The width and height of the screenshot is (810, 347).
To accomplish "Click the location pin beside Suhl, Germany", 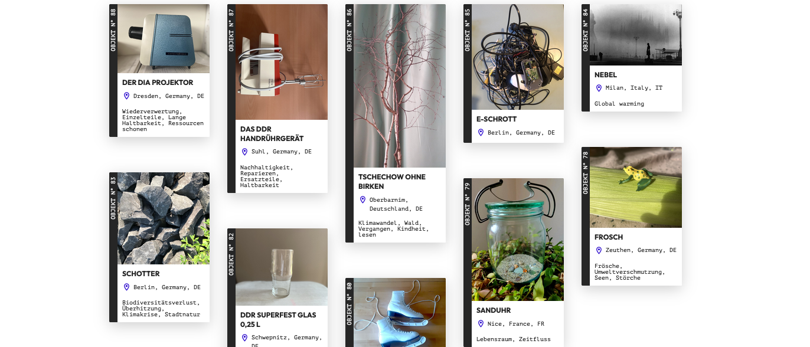I will tap(244, 152).
